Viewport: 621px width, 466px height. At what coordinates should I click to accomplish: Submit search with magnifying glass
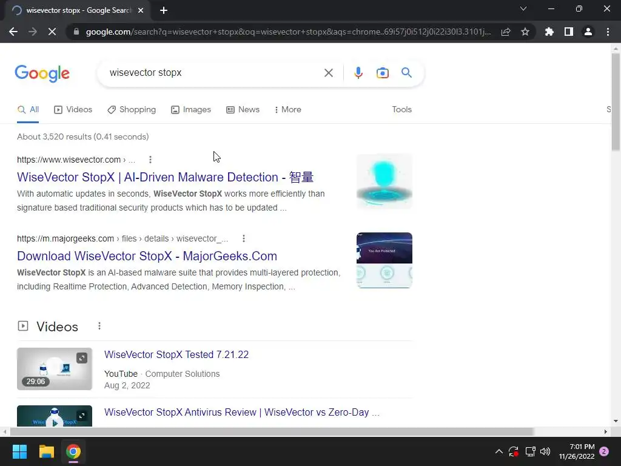pos(406,73)
